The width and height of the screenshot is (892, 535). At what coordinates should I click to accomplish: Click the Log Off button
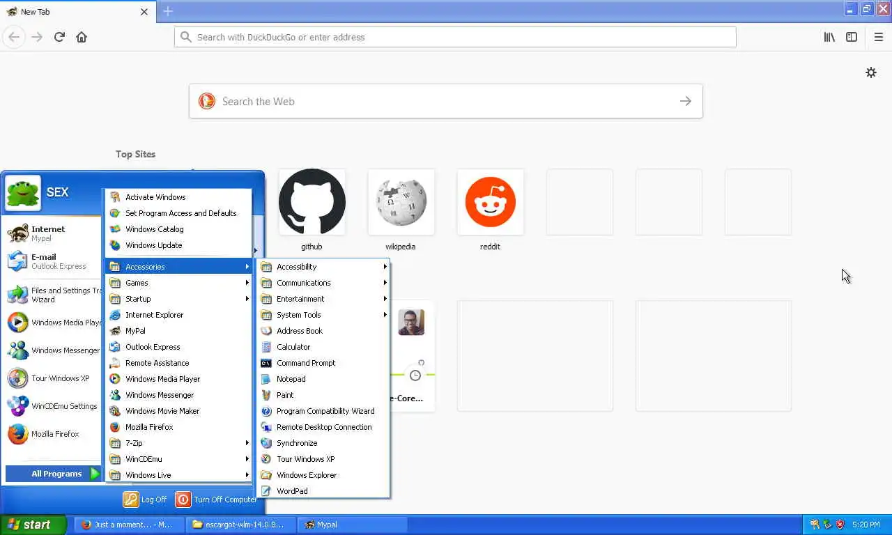[x=146, y=499]
